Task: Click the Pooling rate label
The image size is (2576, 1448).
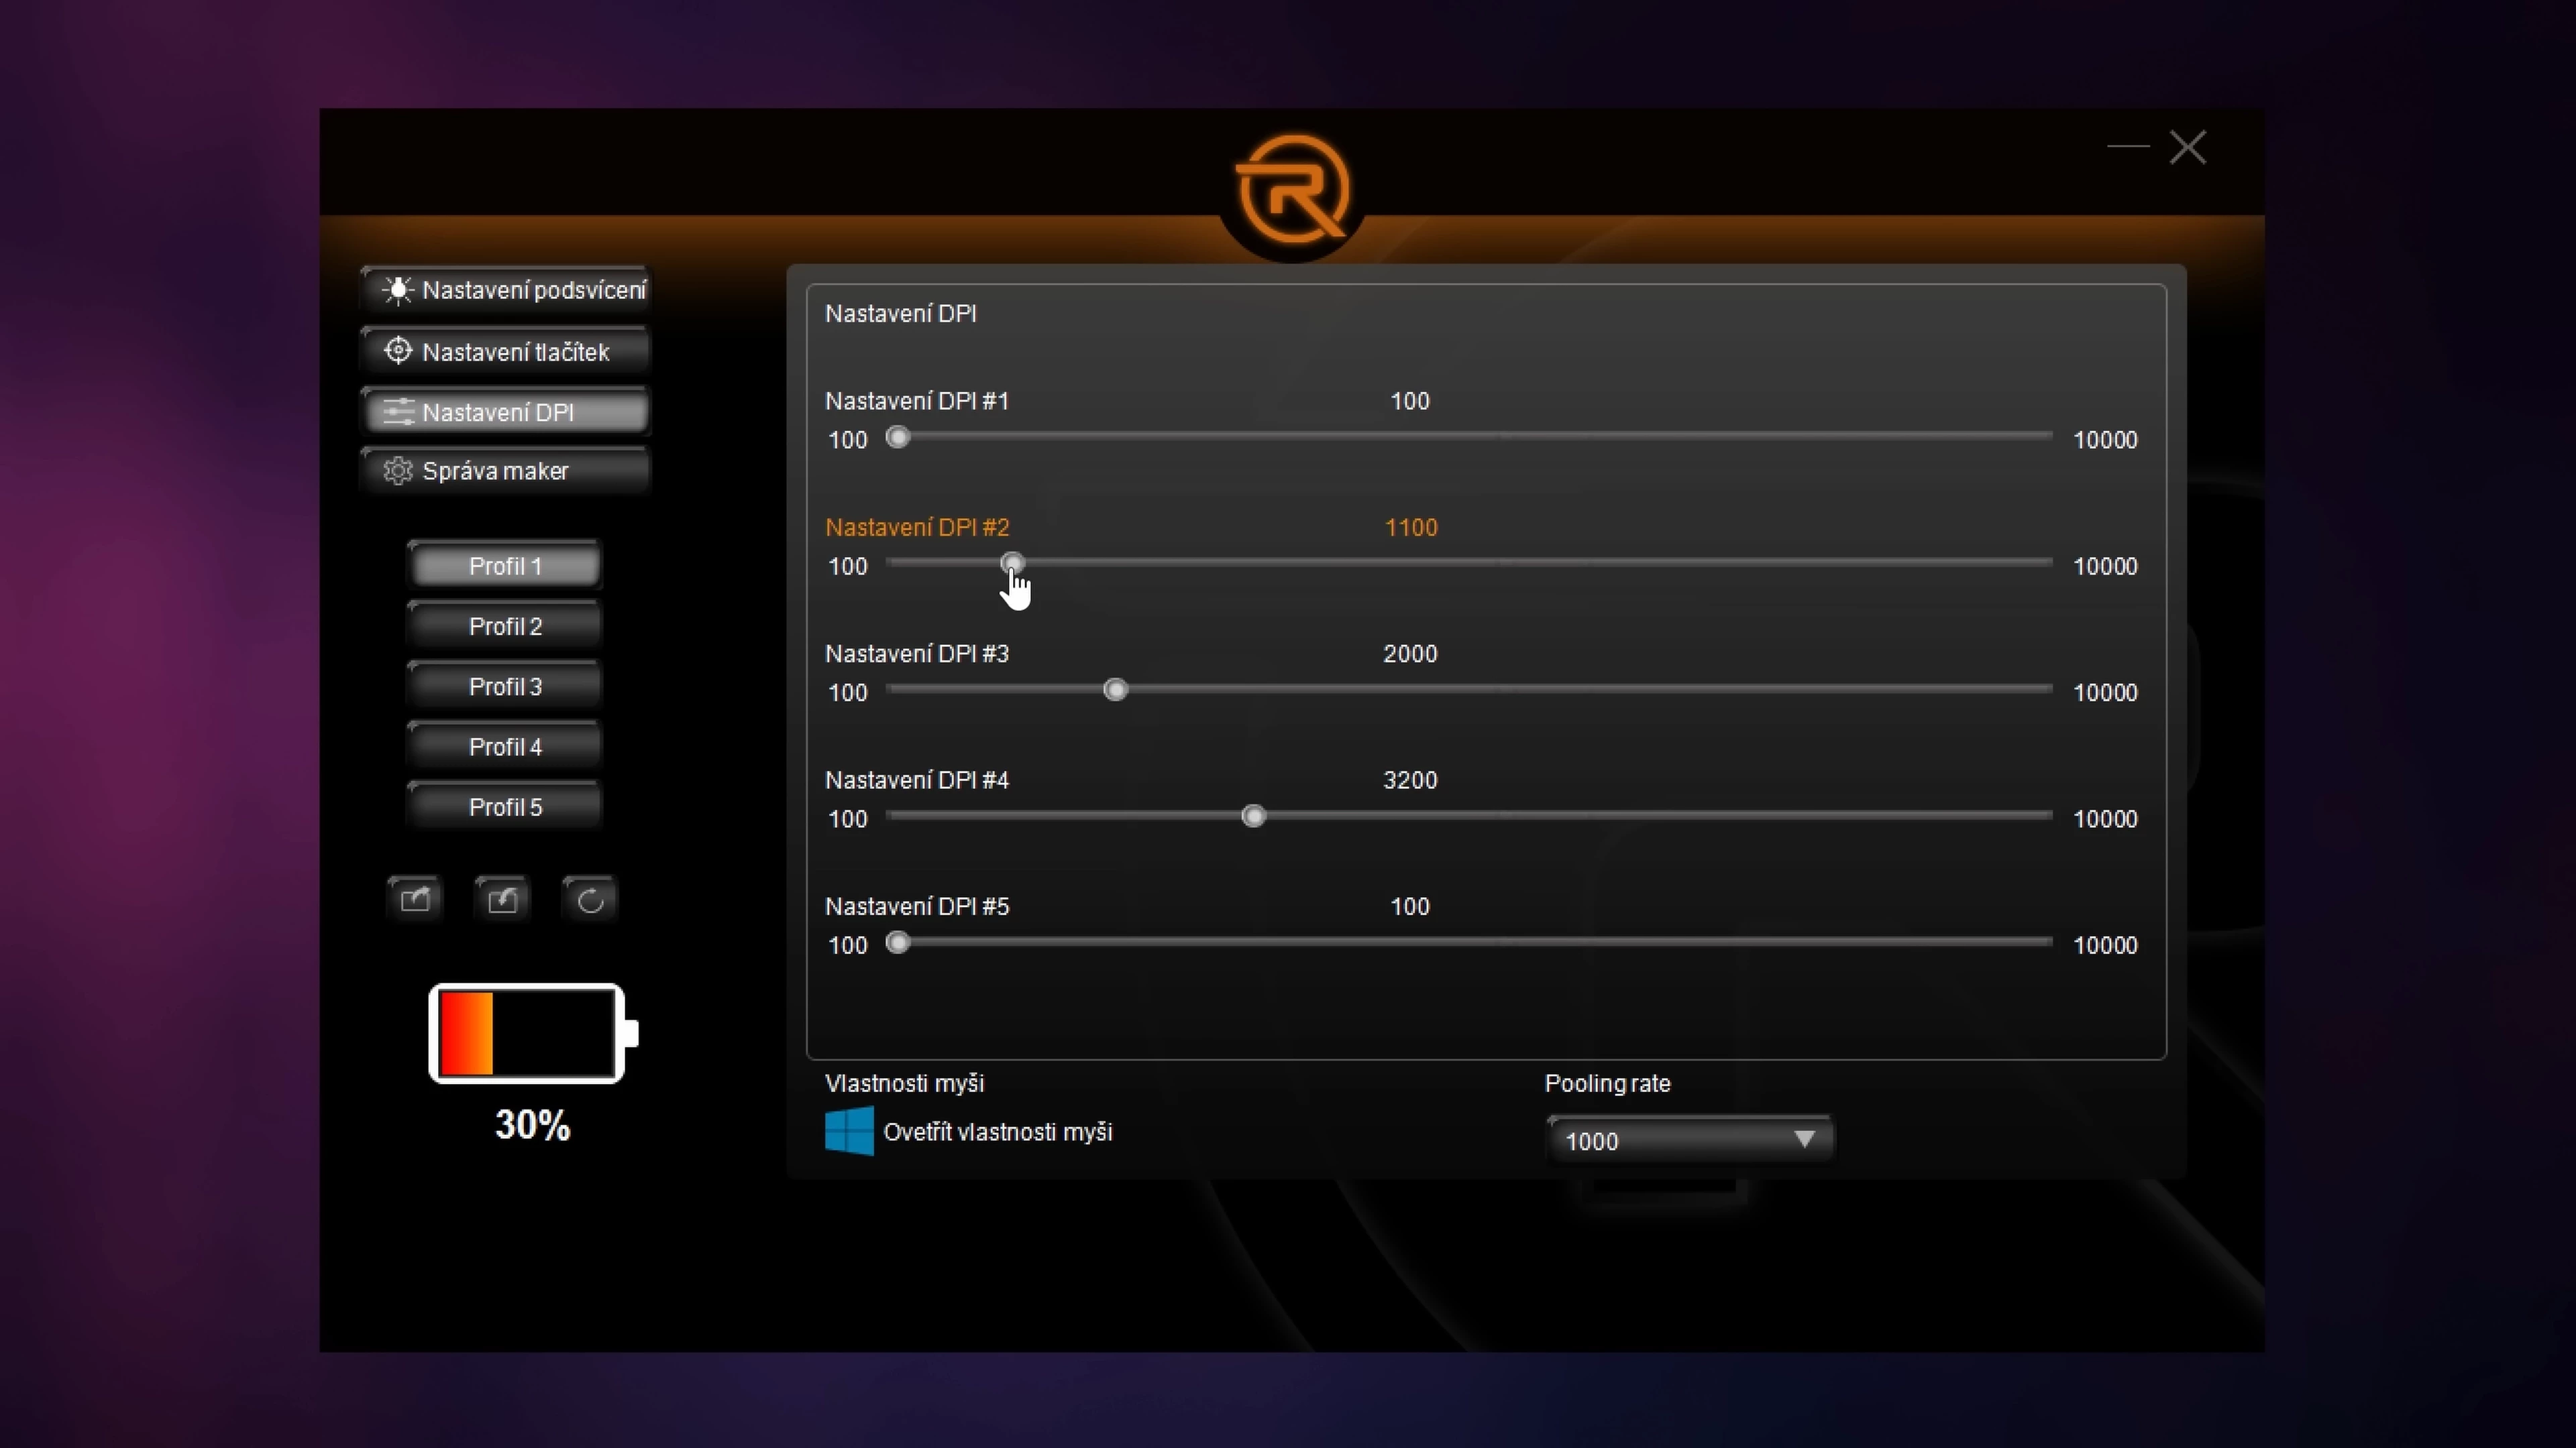Action: [x=1608, y=1083]
